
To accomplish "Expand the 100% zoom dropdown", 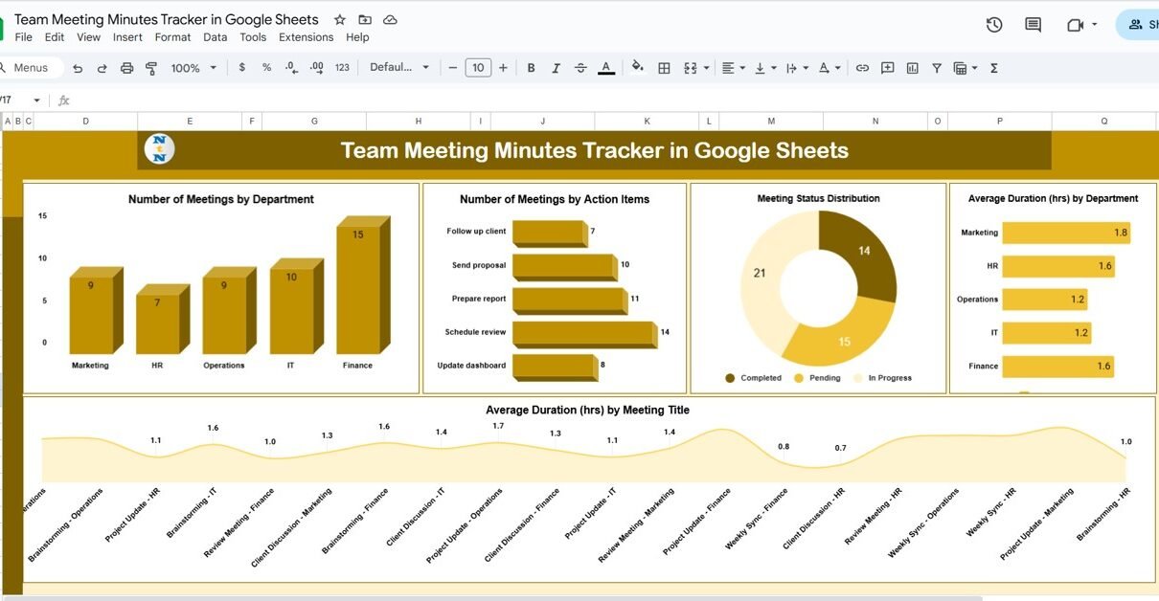I will click(x=194, y=68).
